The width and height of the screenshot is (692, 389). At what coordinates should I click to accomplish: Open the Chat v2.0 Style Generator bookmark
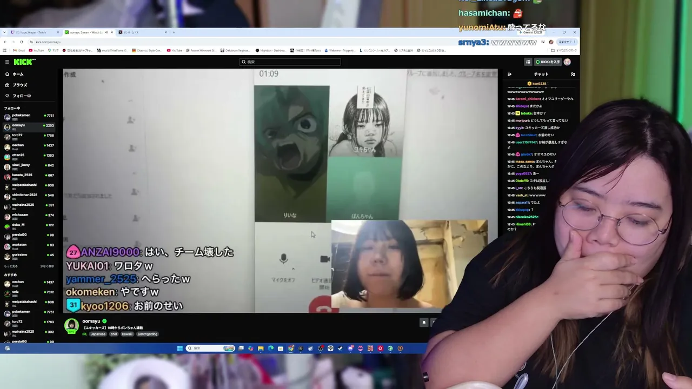(x=146, y=50)
